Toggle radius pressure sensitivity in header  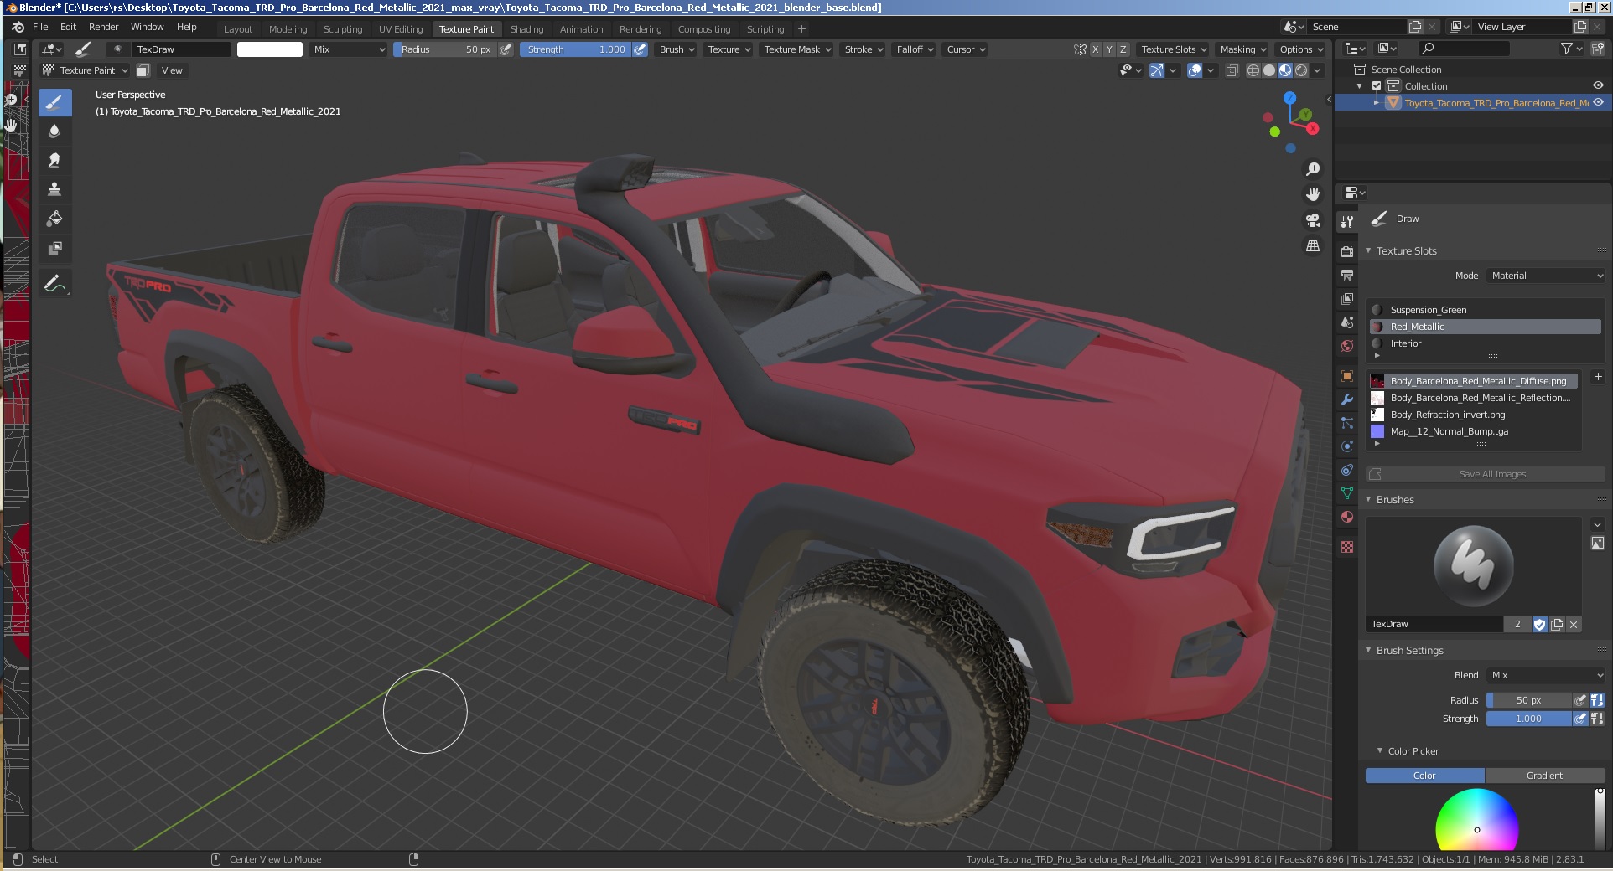(506, 49)
